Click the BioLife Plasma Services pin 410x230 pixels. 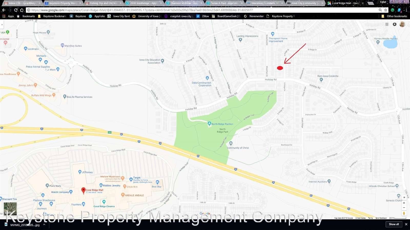(x=65, y=97)
